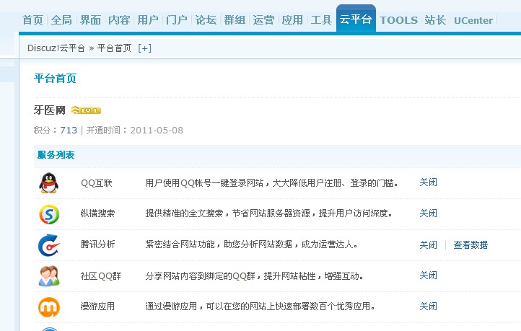The image size is (521, 331).
Task: Click the Discuz!云平台 breadcrumb text
Action: point(56,48)
